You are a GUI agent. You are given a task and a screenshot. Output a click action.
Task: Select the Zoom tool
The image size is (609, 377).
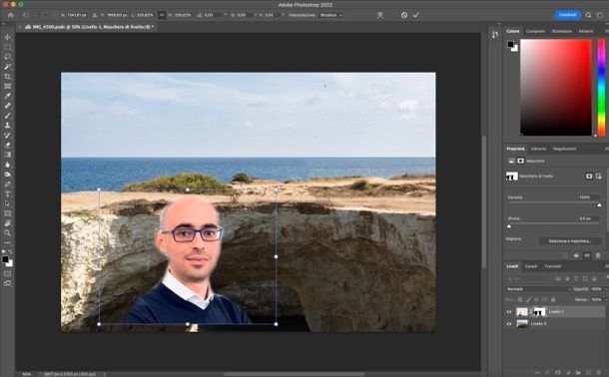tap(7, 233)
